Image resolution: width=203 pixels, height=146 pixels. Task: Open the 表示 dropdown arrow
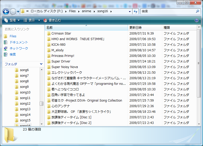click(x=39, y=20)
